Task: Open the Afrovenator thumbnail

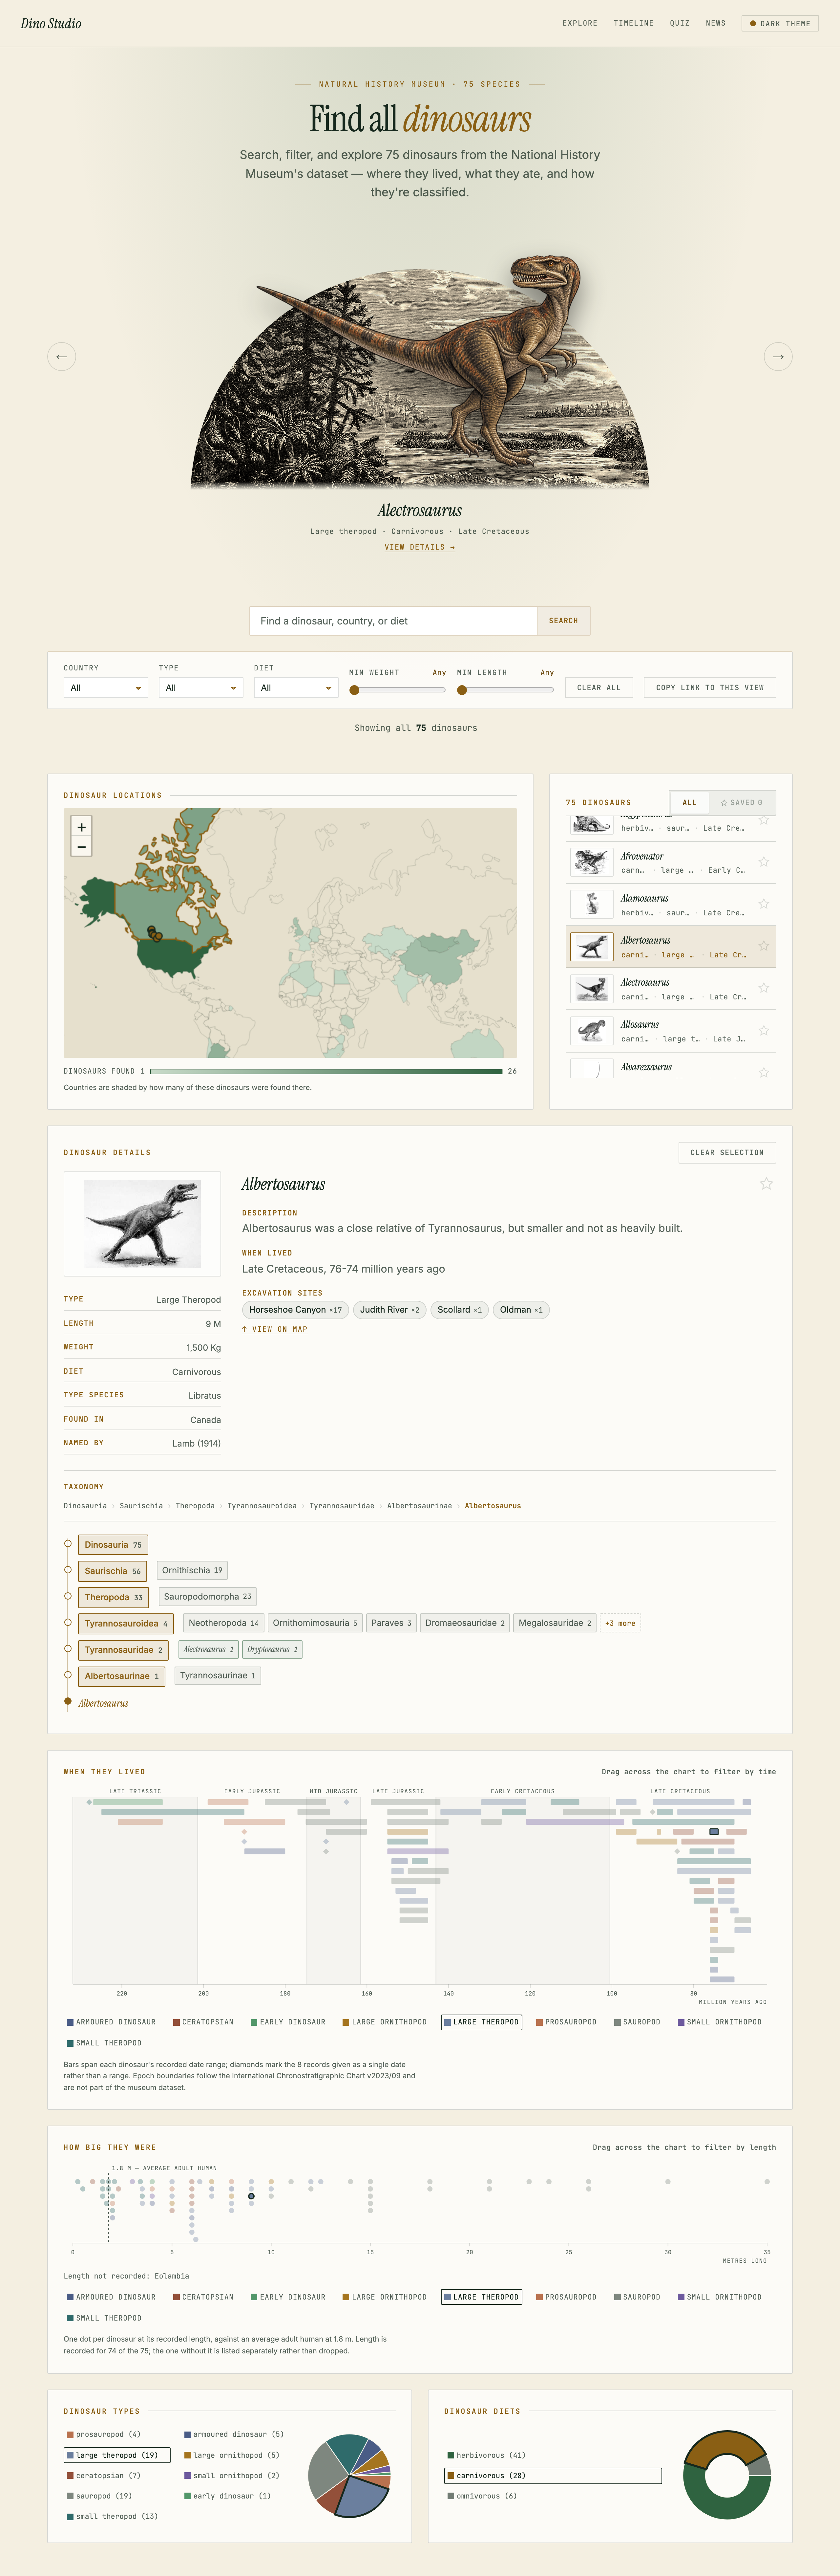Action: click(592, 862)
